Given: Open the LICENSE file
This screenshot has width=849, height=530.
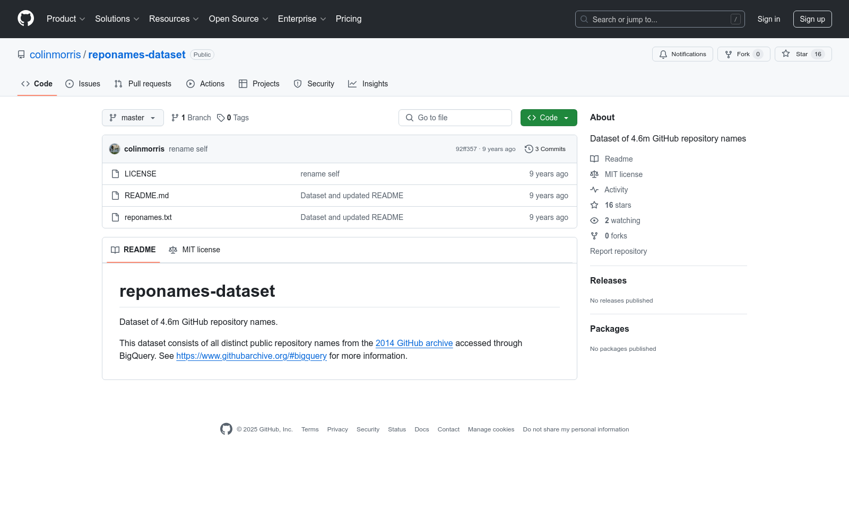Looking at the screenshot, I should 141,174.
